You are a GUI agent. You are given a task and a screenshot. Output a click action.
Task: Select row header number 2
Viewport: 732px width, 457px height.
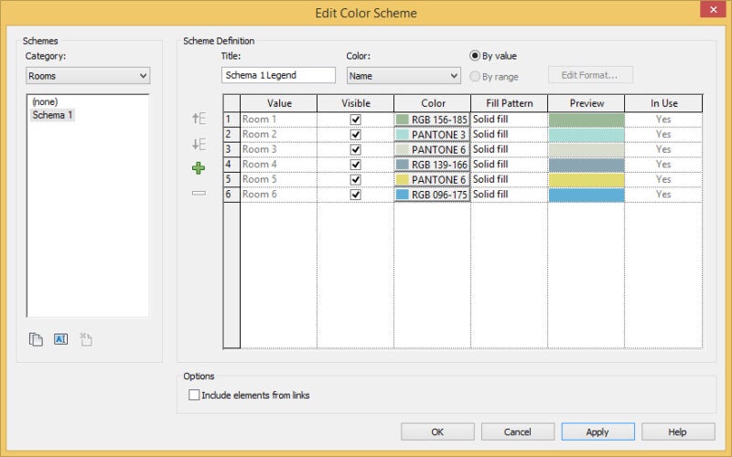tap(231, 134)
